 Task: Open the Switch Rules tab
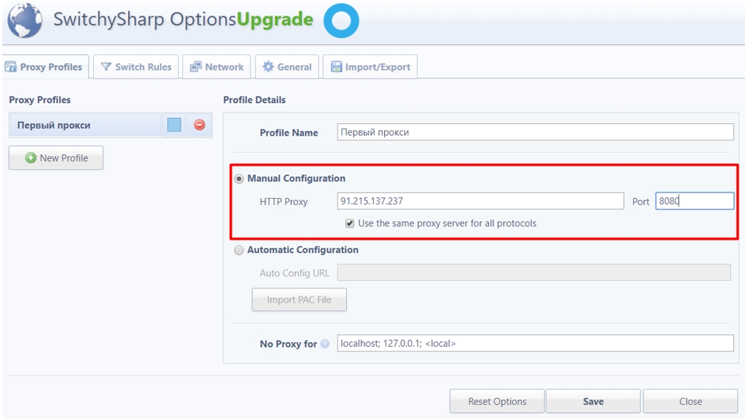(136, 67)
